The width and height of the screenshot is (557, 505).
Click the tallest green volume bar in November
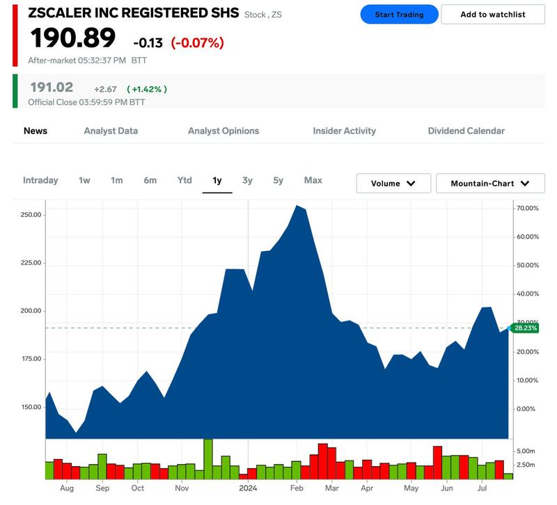click(x=208, y=459)
